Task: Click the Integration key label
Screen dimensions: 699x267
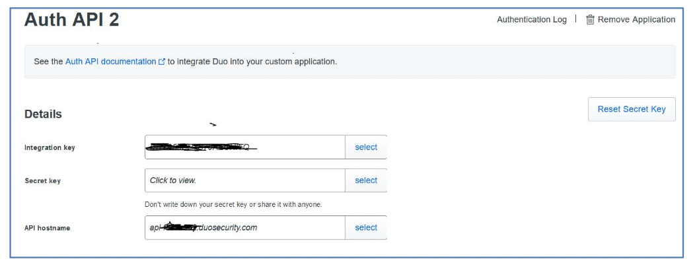Action: click(x=50, y=147)
